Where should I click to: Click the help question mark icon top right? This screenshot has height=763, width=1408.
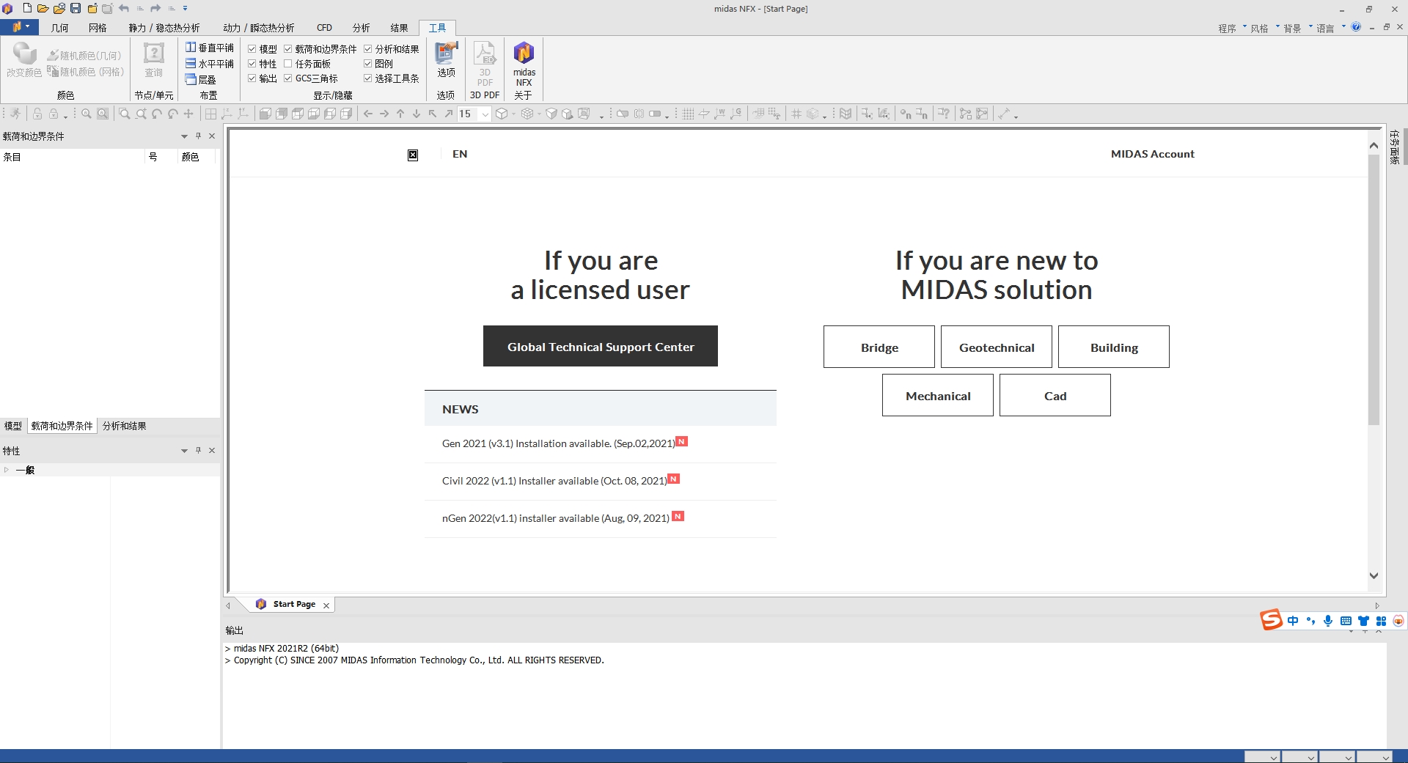tap(1356, 27)
